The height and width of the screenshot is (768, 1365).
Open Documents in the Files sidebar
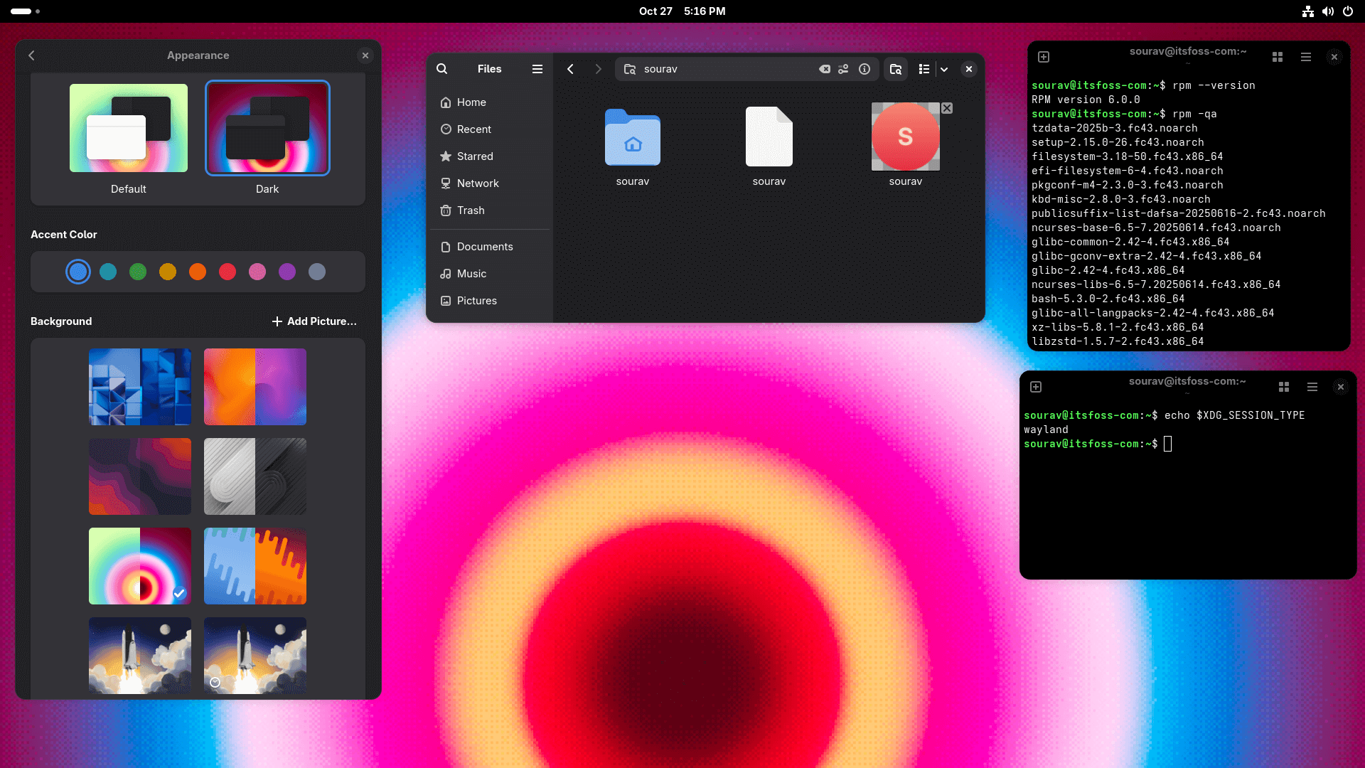click(485, 246)
